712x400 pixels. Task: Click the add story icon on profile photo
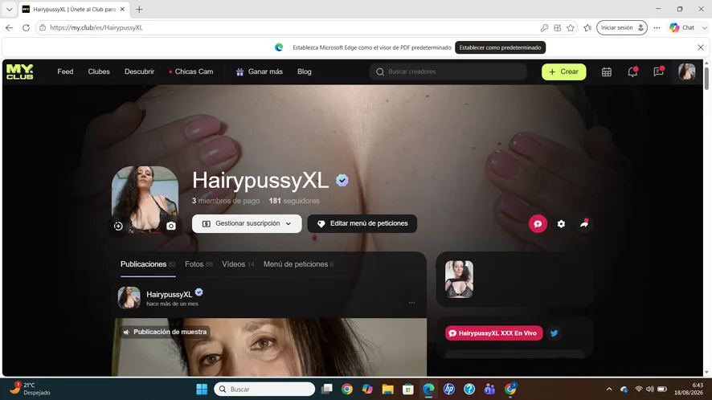click(x=118, y=226)
